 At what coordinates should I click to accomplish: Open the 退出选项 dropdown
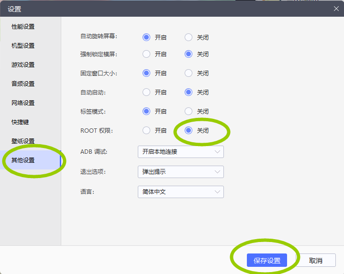(180, 172)
